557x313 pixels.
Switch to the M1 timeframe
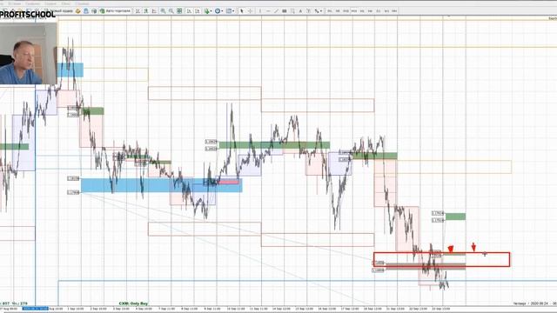pyautogui.click(x=330, y=11)
